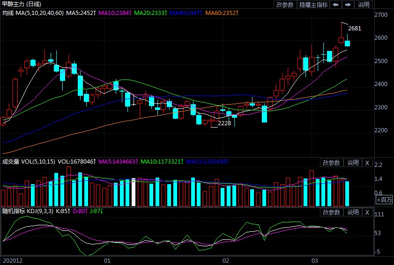Click the 2228 low price marker
The image size is (394, 265).
(x=224, y=123)
